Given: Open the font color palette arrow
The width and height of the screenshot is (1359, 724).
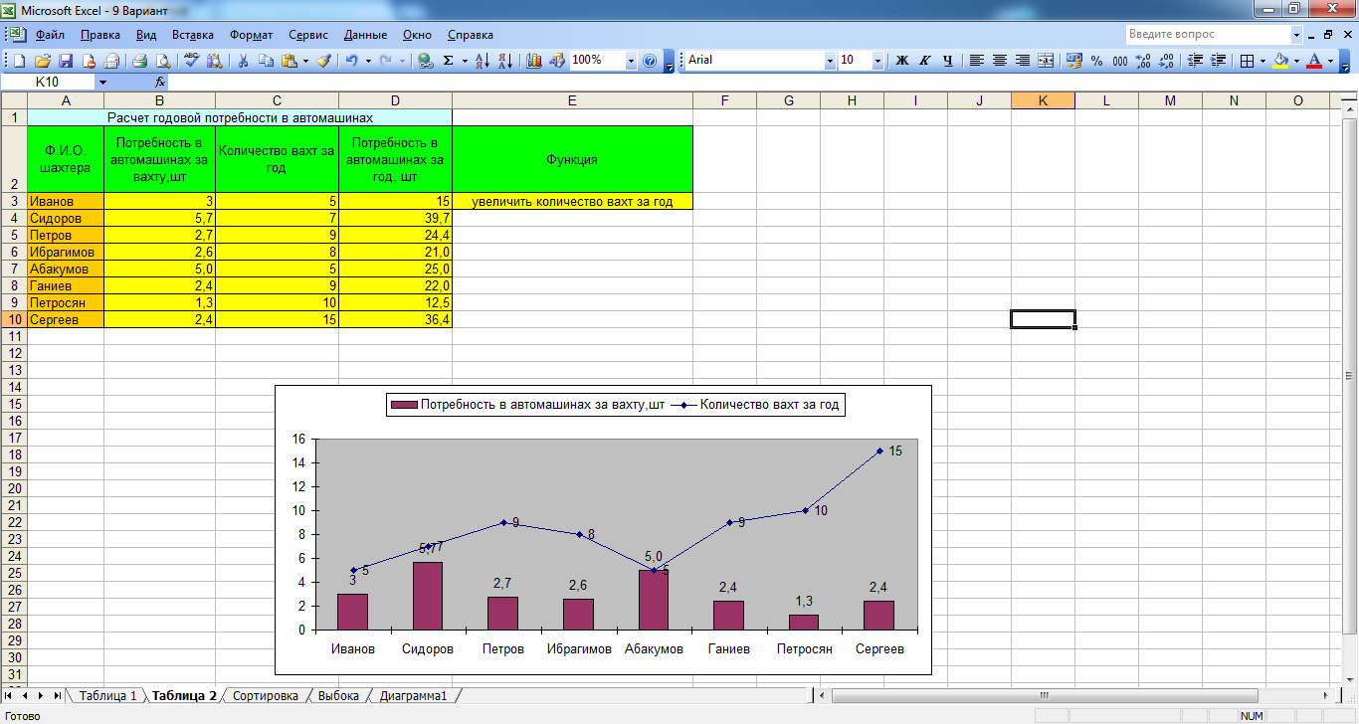Looking at the screenshot, I should click(x=1331, y=61).
